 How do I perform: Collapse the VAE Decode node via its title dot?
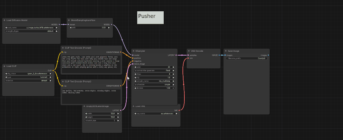pos(189,51)
